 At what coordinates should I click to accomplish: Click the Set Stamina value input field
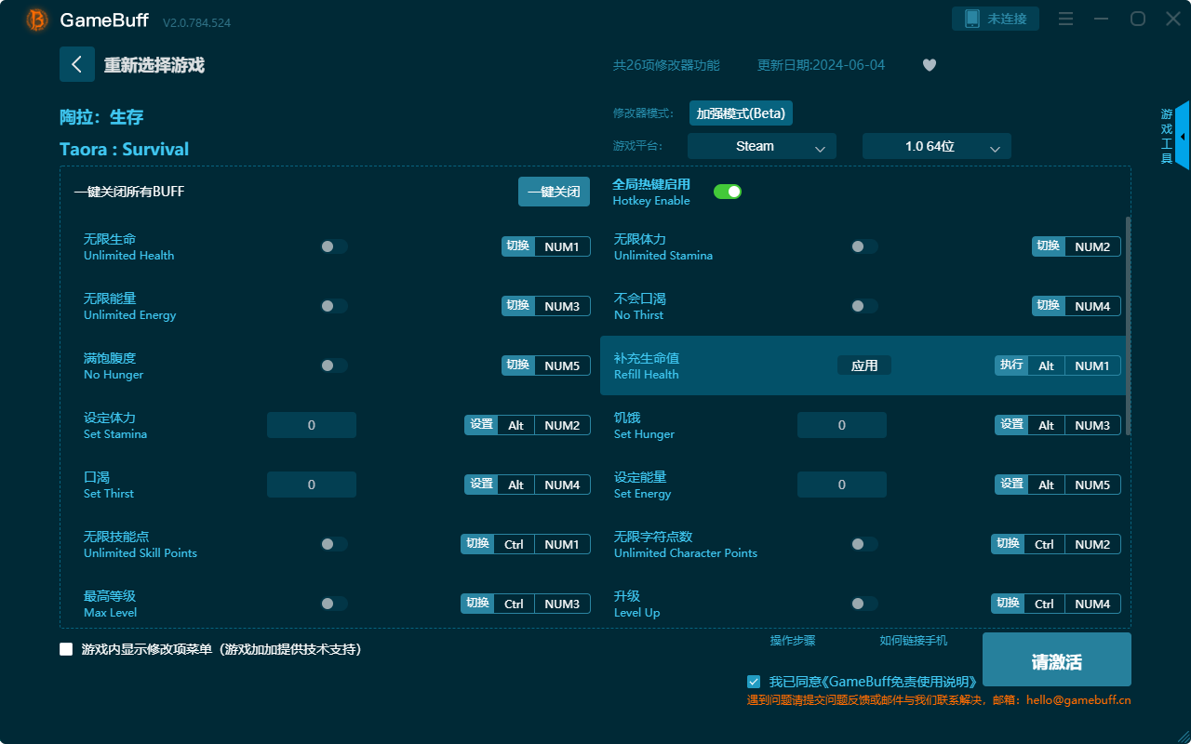[312, 425]
